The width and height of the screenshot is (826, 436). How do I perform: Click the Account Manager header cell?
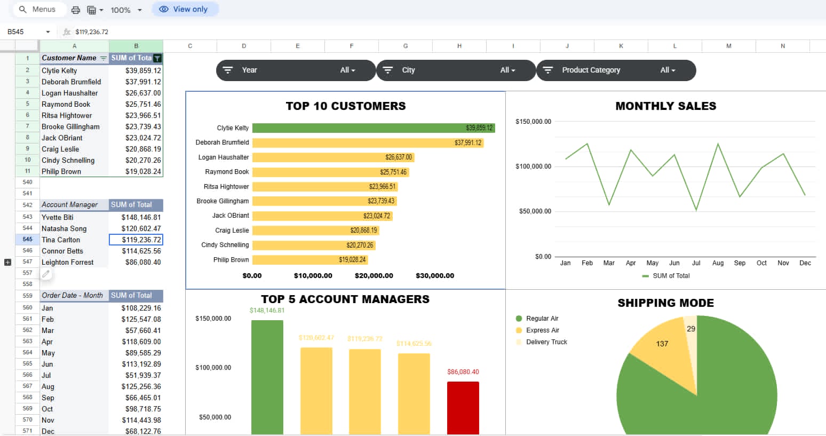pyautogui.click(x=74, y=205)
